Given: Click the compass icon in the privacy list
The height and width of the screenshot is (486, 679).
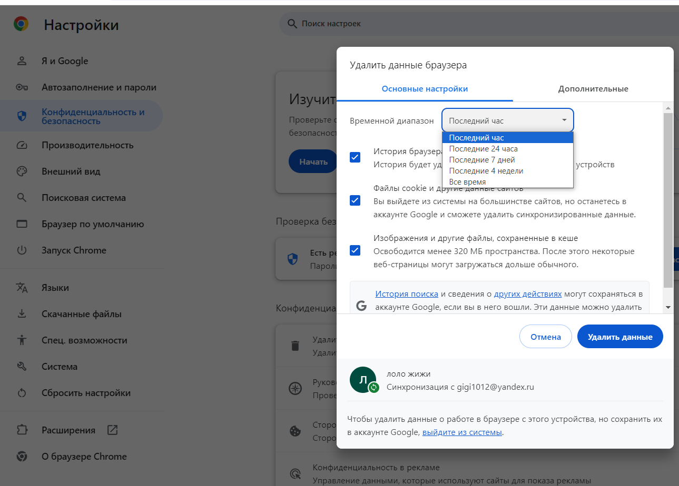Looking at the screenshot, I should point(295,389).
